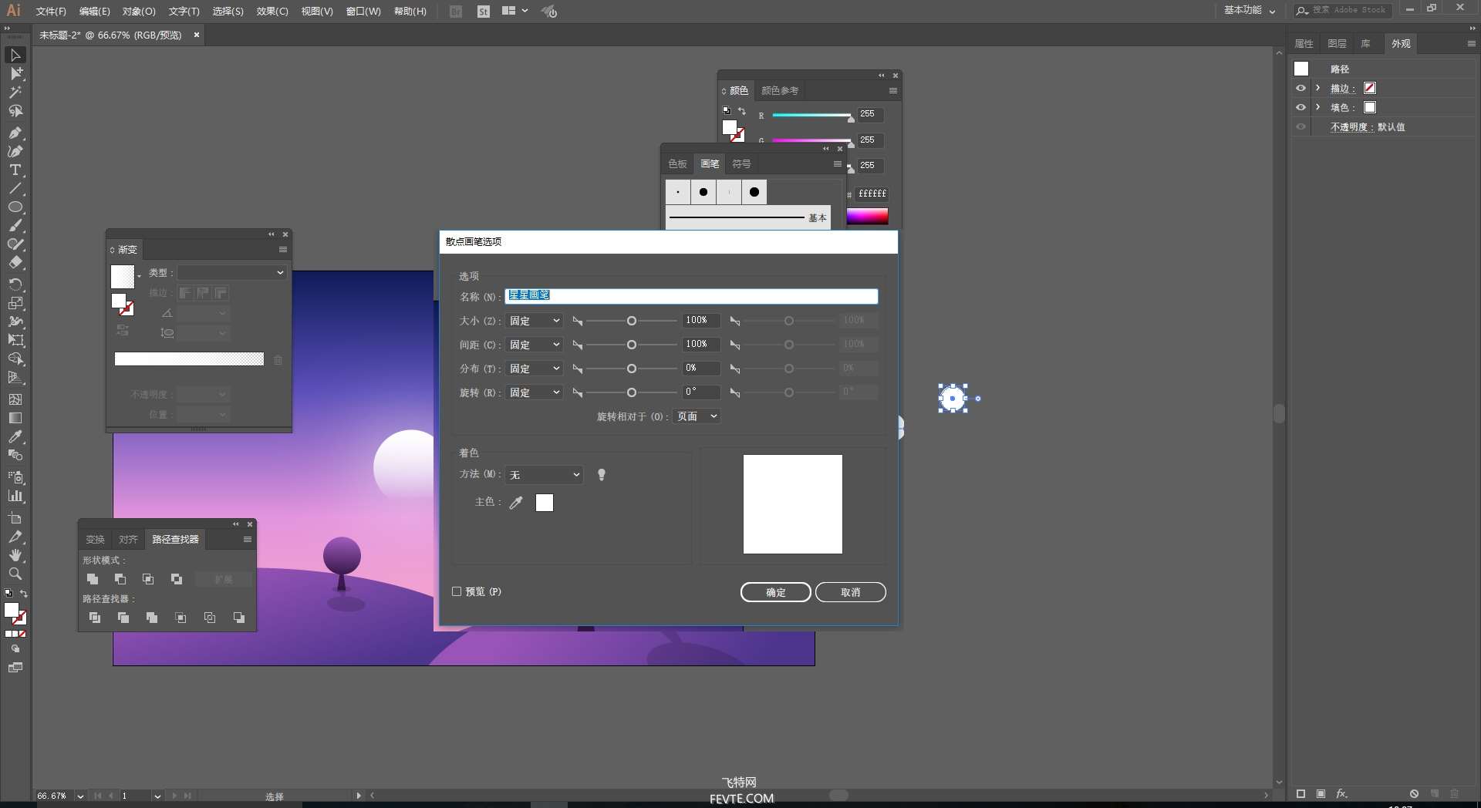Image resolution: width=1481 pixels, height=808 pixels.
Task: Select the Lasso tool
Action: click(15, 112)
